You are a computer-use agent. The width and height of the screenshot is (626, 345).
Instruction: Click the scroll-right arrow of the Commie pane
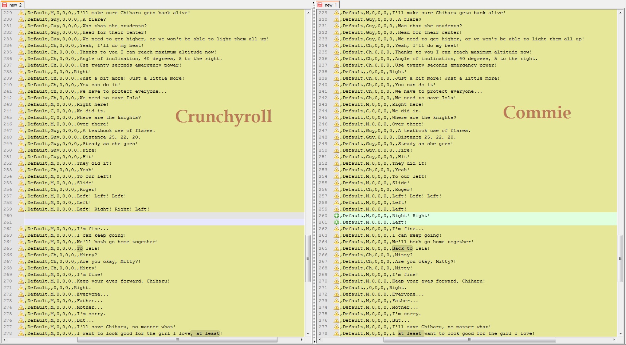[614, 340]
